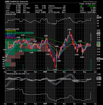This screenshot has width=103, height=105.
Task: Click the 3.910 April low label
Action: coord(77,55)
